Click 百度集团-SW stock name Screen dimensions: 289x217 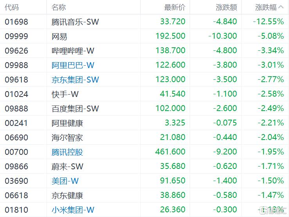click(75, 109)
